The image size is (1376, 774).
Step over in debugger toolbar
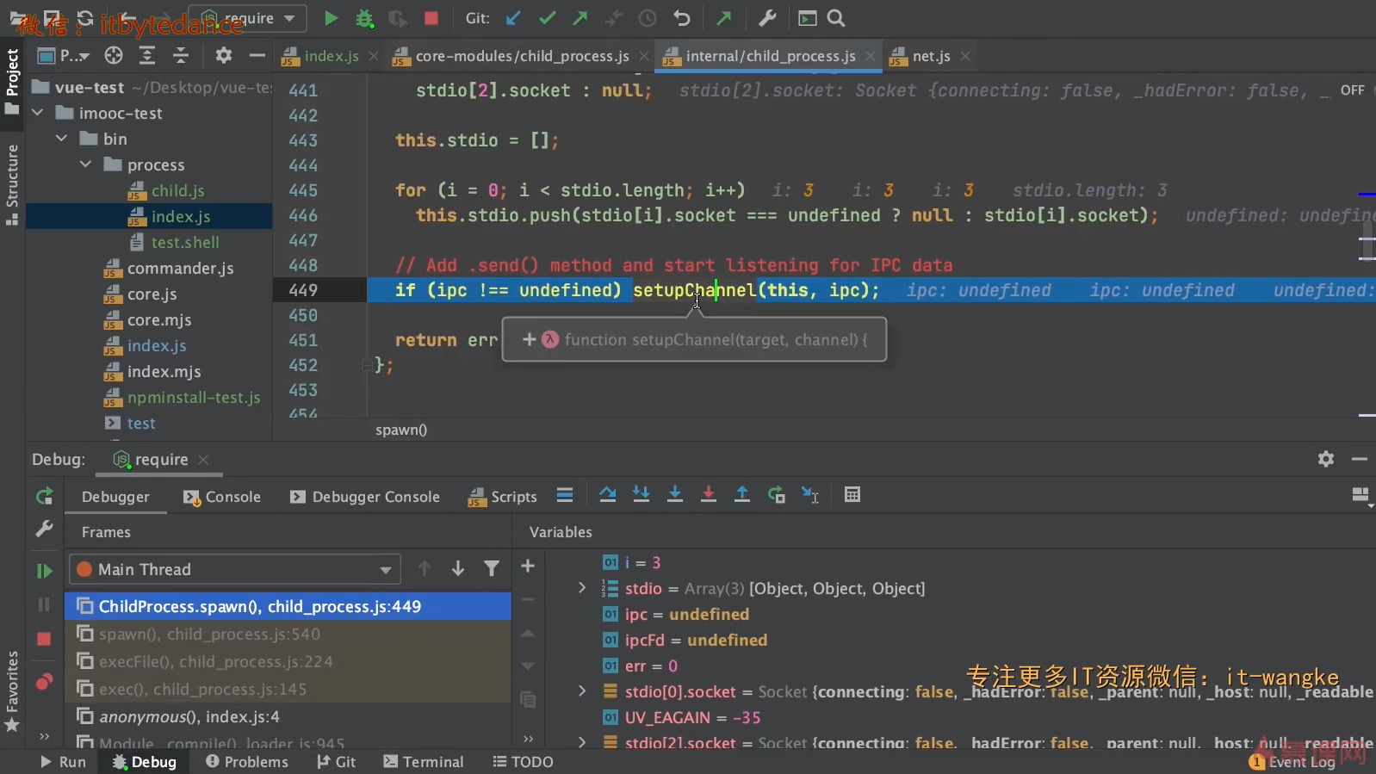click(x=607, y=495)
